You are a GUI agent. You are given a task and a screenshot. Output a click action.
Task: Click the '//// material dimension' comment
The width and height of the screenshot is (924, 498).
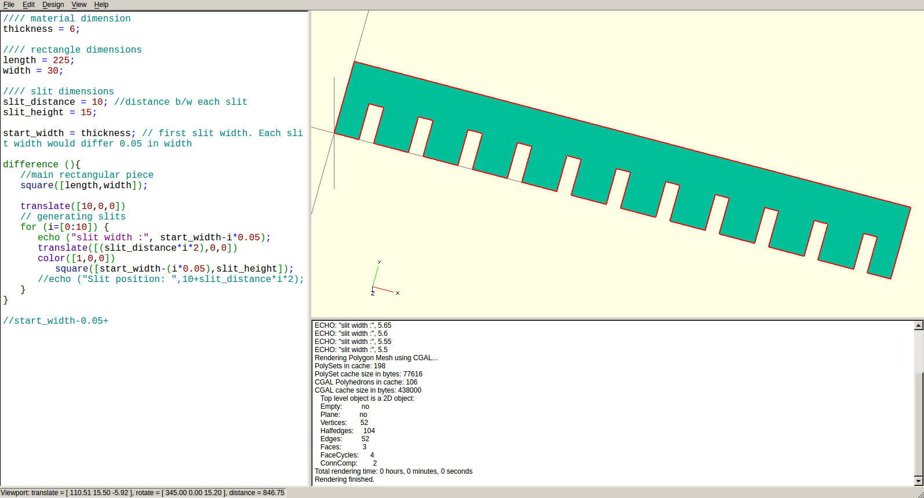point(67,19)
